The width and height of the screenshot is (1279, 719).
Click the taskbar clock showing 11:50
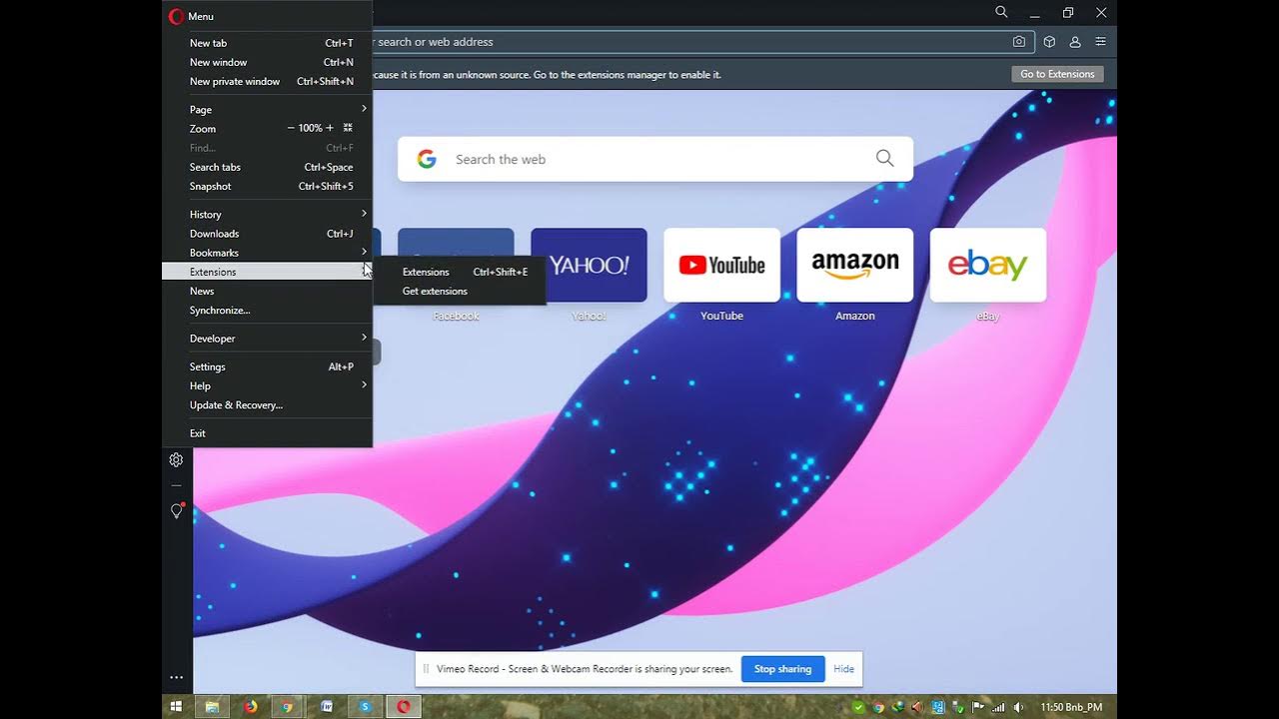pos(1071,707)
